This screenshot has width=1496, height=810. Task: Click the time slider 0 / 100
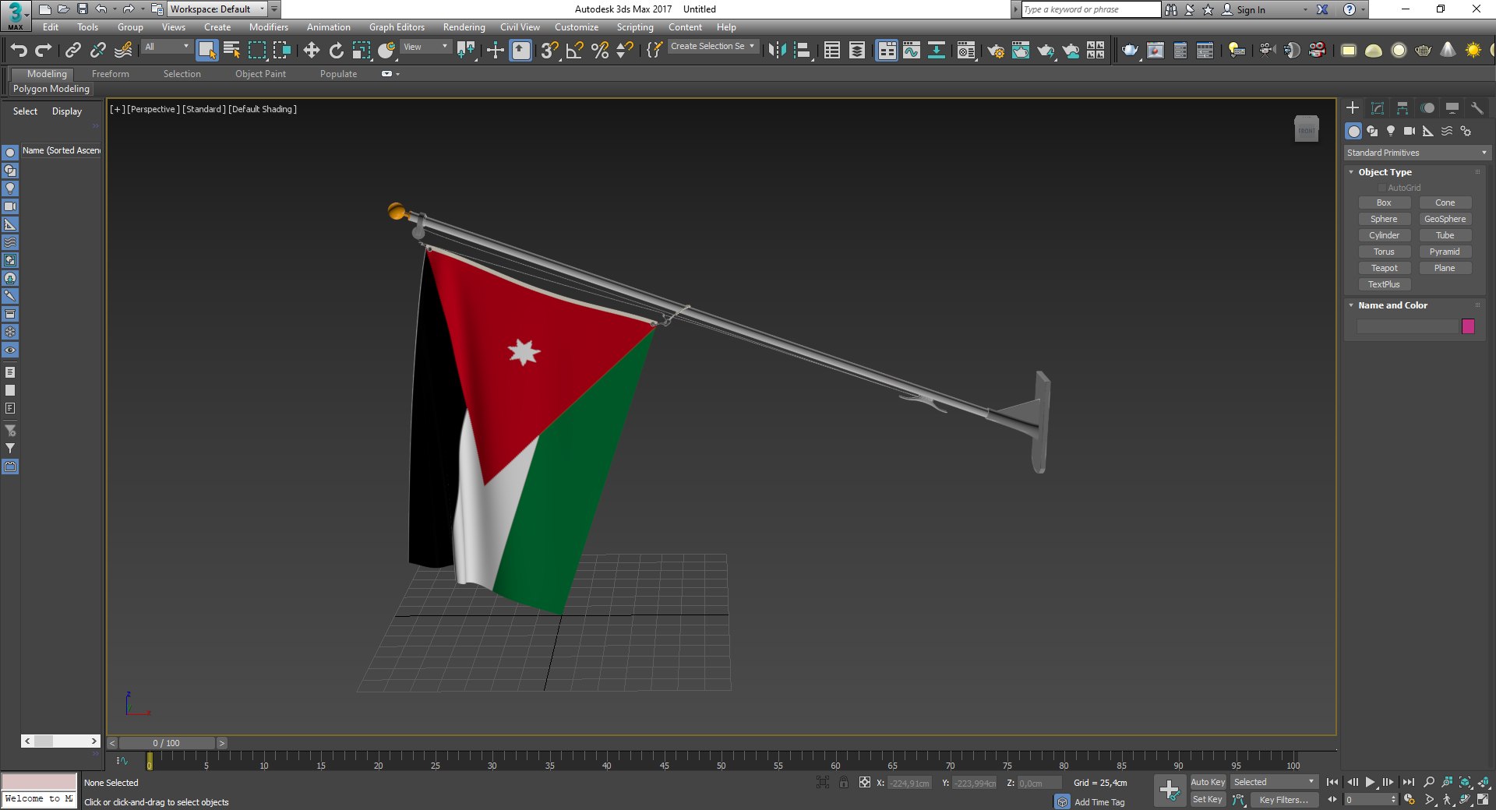point(167,743)
